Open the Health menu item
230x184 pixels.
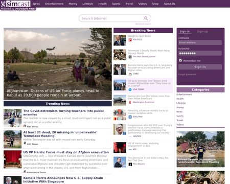103,4
